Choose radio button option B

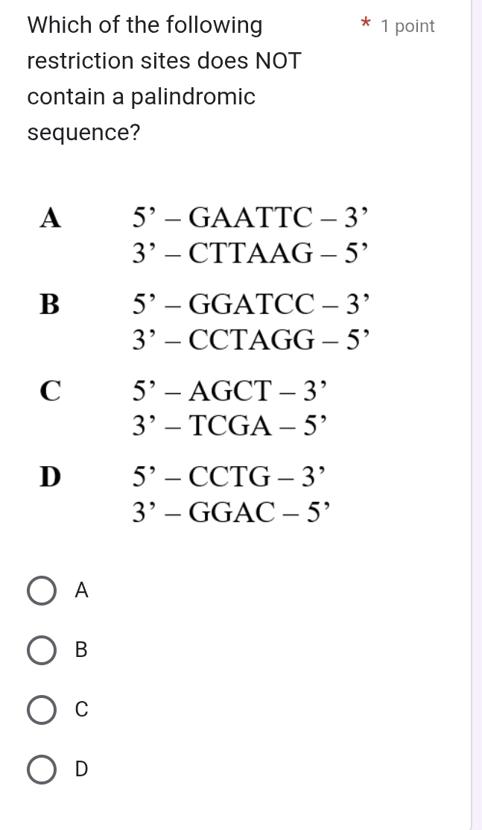[42, 650]
